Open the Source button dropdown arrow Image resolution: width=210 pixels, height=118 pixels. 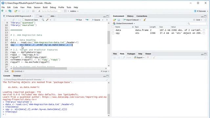pyautogui.click(x=103, y=20)
